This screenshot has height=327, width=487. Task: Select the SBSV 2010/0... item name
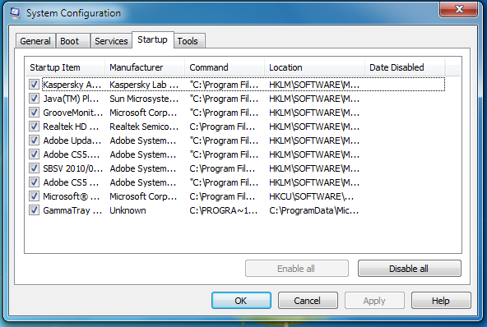coord(72,168)
